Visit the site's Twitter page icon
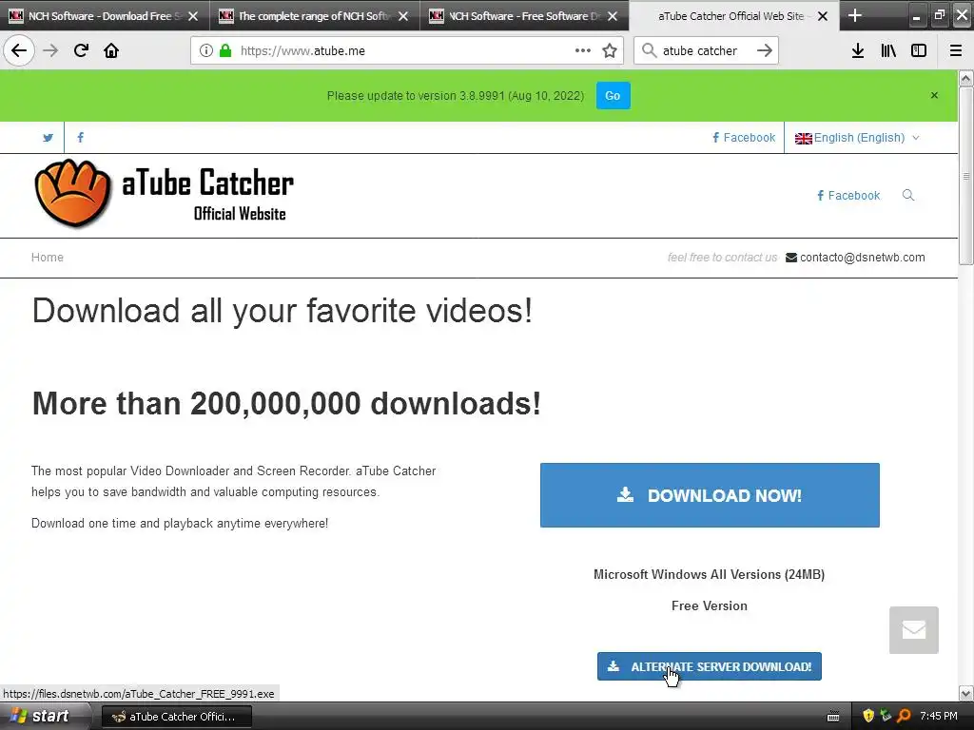The height and width of the screenshot is (730, 974). [x=48, y=138]
